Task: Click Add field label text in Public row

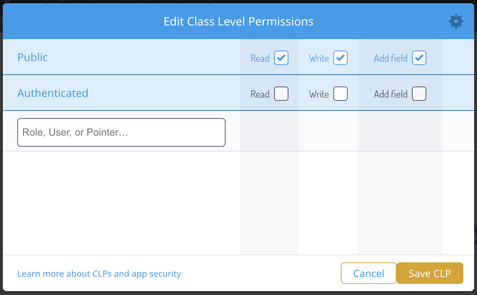Action: tap(390, 58)
